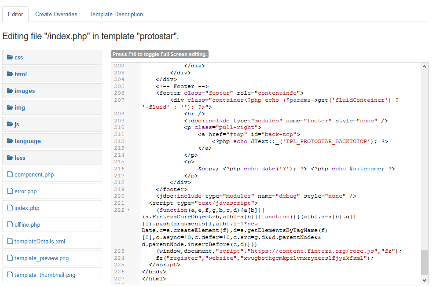Click the html folder icon
Screen dimensions: 440x287
click(10, 74)
